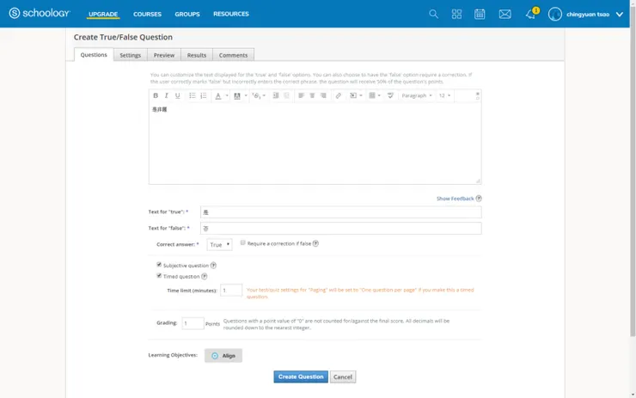The image size is (636, 398).
Task: Open the apps grid icon
Action: click(x=456, y=15)
